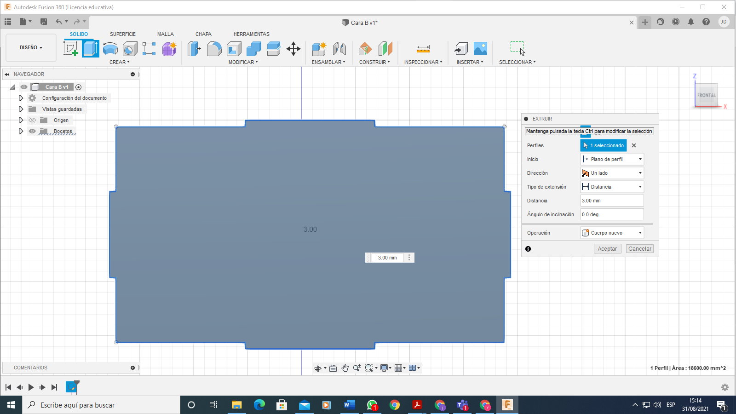Click the Ángulo de inclinación input field
The image size is (736, 414).
coord(612,214)
